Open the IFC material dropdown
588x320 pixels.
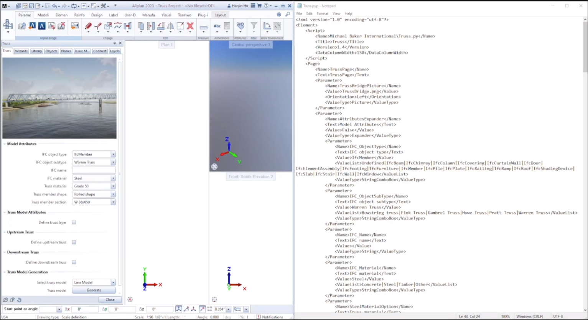pyautogui.click(x=113, y=178)
